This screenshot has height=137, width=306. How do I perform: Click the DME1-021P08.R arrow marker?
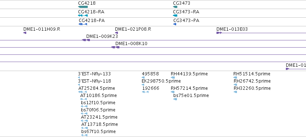[x=117, y=33]
